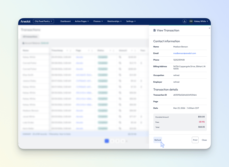
Task: Expand the Action Pages menu
Action: click(x=82, y=21)
